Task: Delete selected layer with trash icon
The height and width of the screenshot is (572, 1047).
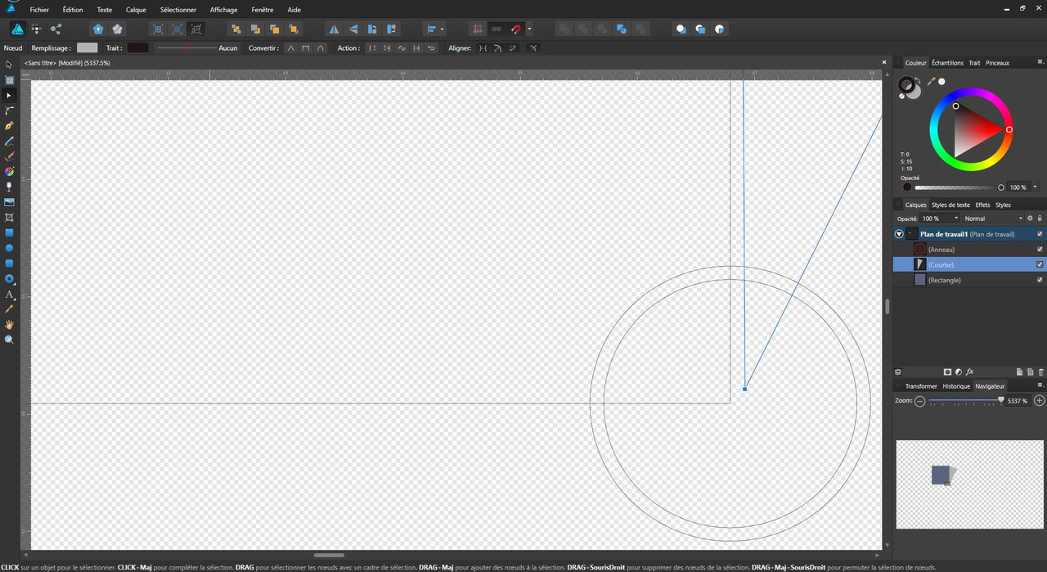Action: point(1041,372)
